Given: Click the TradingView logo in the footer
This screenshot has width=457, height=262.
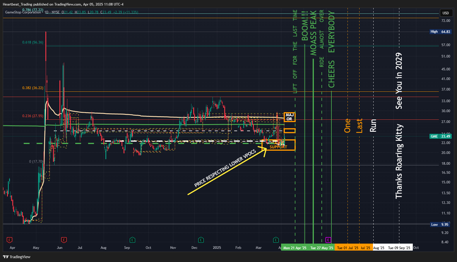Looking at the screenshot, I should (x=17, y=257).
